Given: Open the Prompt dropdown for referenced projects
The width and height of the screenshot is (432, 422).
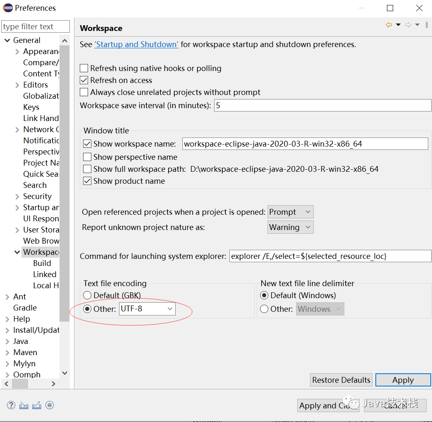Looking at the screenshot, I should click(290, 212).
